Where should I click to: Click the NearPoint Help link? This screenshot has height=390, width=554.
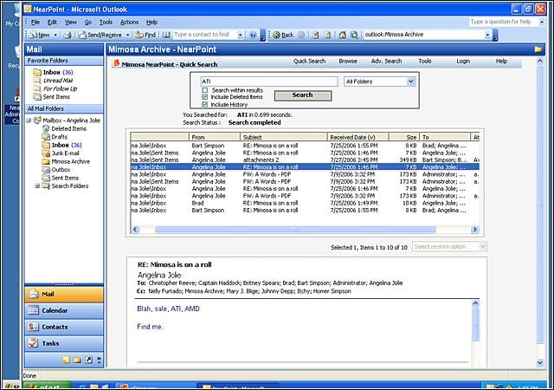tap(501, 61)
